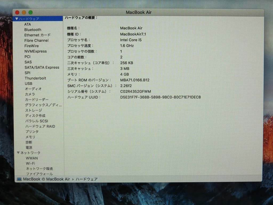273x205 pixels.
Task: Select Bluetooth in the sidebar
Action: pos(33,30)
